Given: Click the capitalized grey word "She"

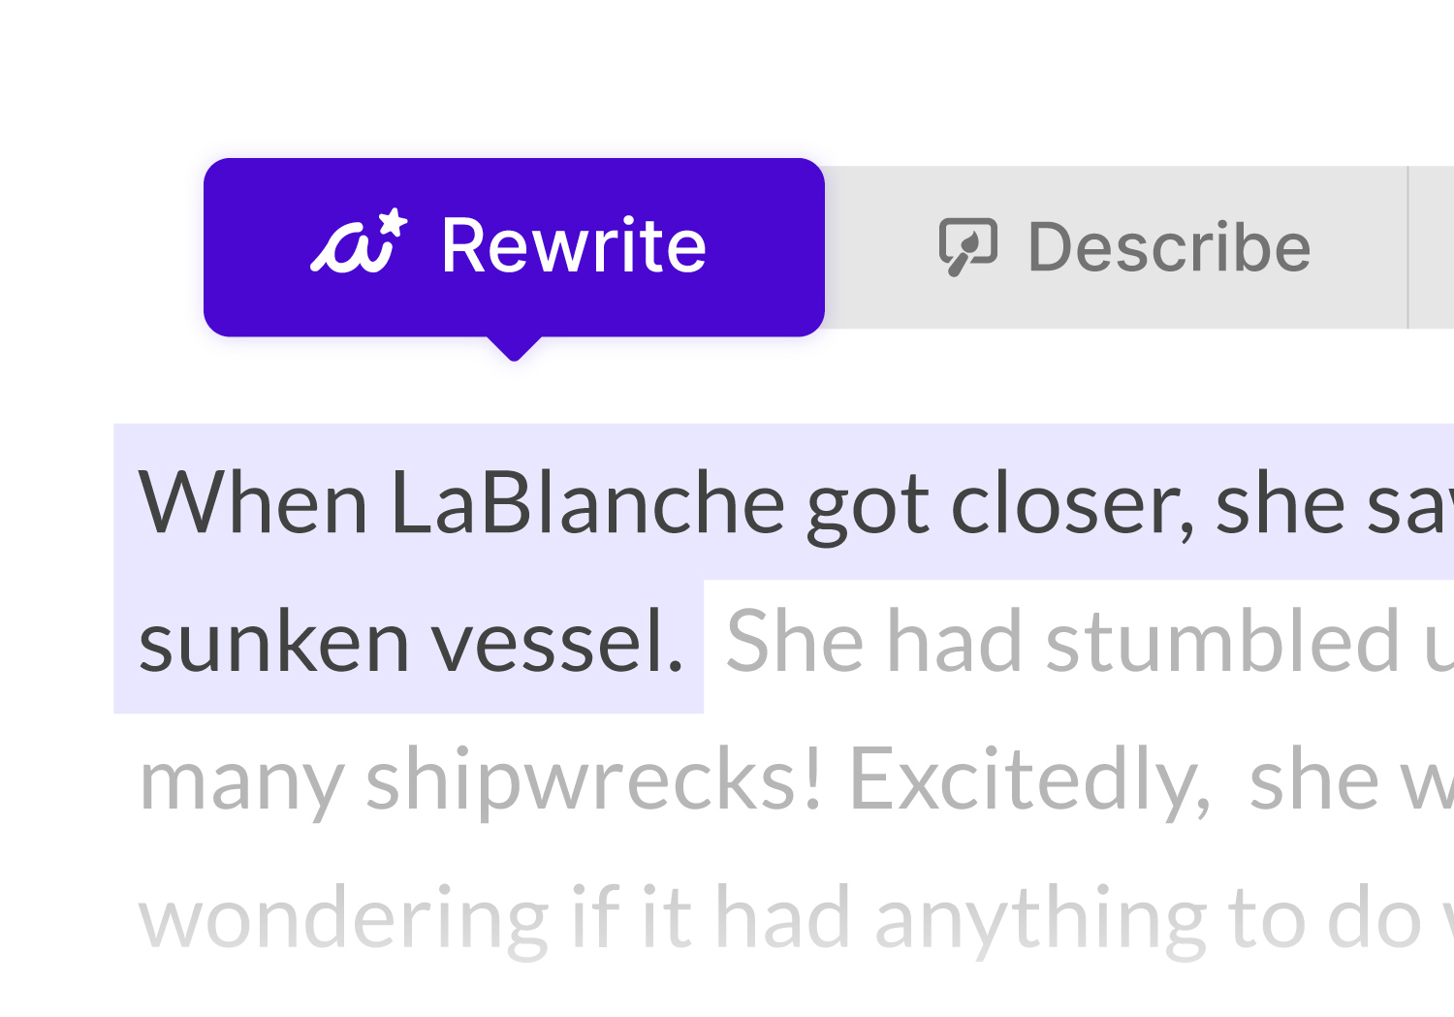Looking at the screenshot, I should tap(795, 641).
